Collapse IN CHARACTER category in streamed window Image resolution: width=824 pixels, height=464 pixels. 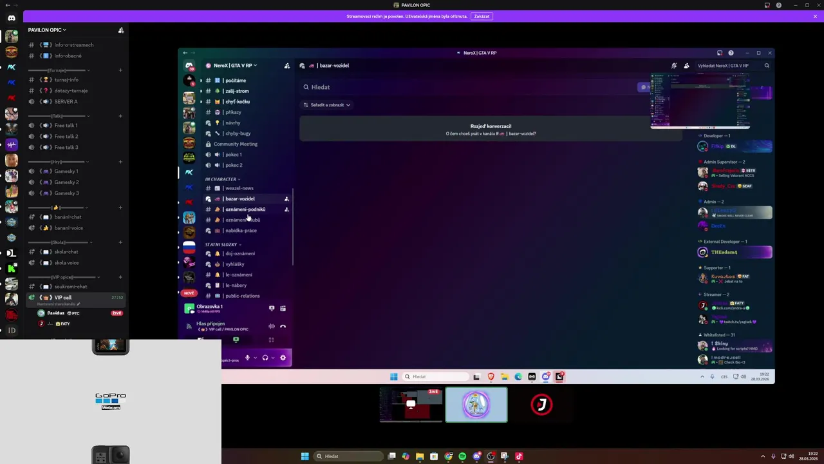(x=222, y=179)
